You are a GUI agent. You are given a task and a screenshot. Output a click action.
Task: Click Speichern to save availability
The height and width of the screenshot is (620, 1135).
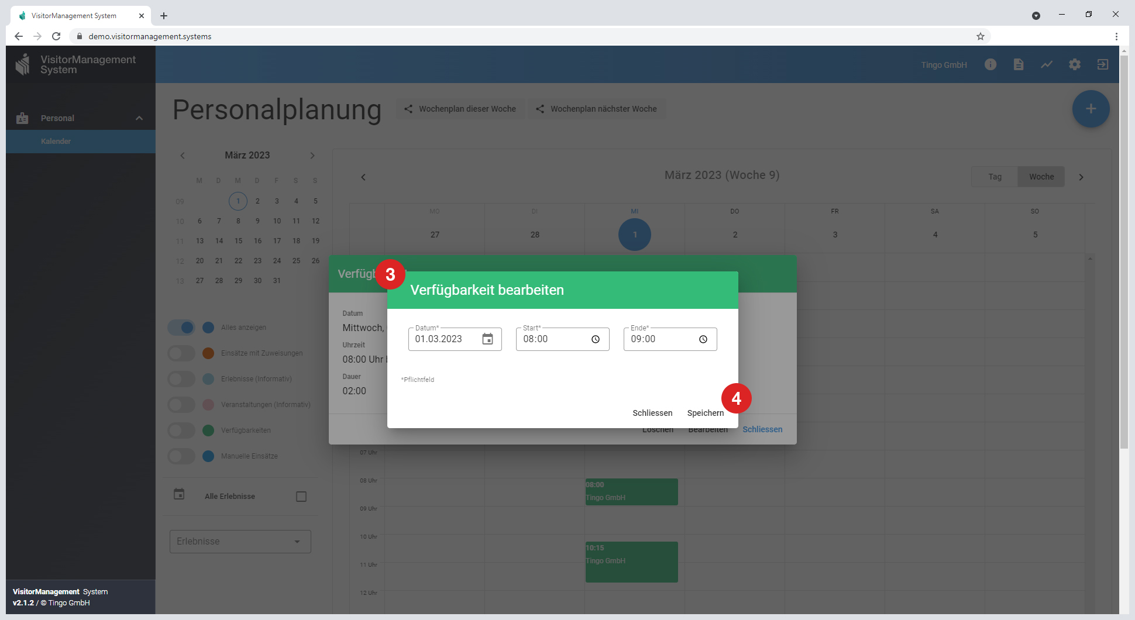click(x=705, y=413)
